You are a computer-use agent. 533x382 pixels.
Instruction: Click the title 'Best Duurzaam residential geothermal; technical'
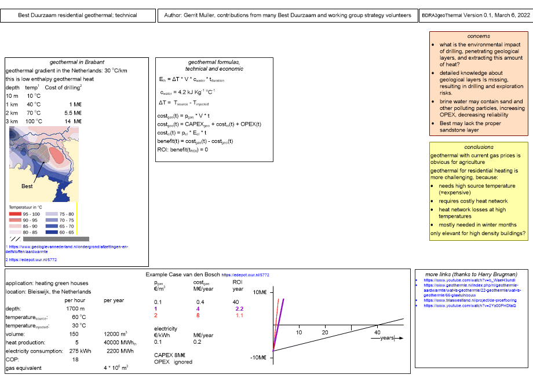pyautogui.click(x=78, y=15)
